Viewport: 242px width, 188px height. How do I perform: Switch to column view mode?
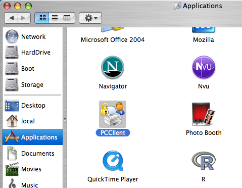(x=67, y=18)
